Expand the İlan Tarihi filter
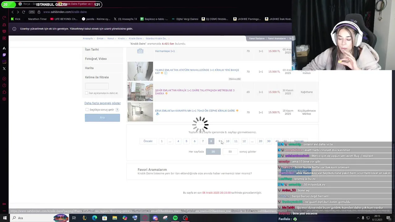This screenshot has width=395, height=222. (92, 50)
